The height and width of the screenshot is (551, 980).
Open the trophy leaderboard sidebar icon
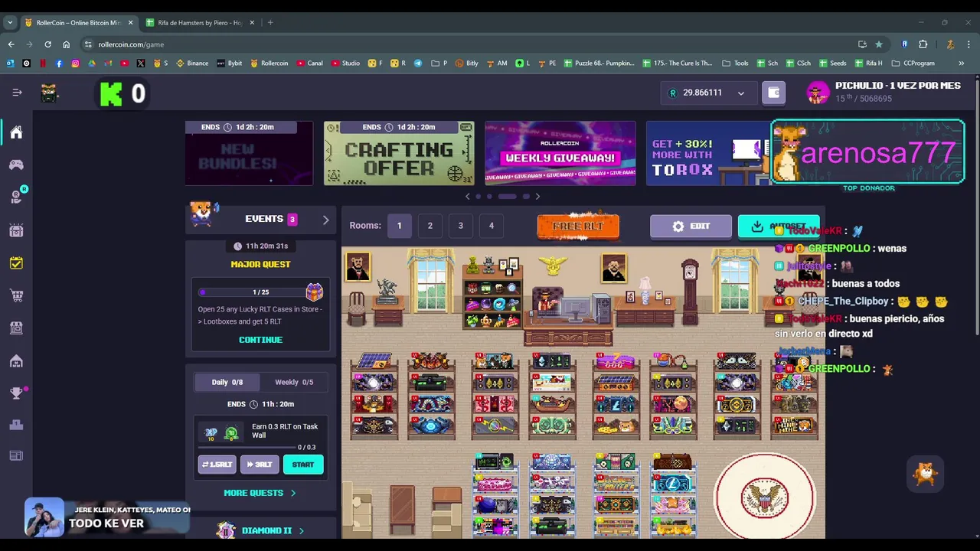(16, 393)
